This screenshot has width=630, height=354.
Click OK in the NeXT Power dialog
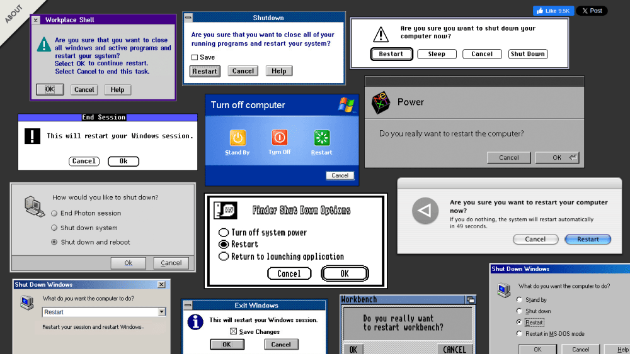click(557, 158)
